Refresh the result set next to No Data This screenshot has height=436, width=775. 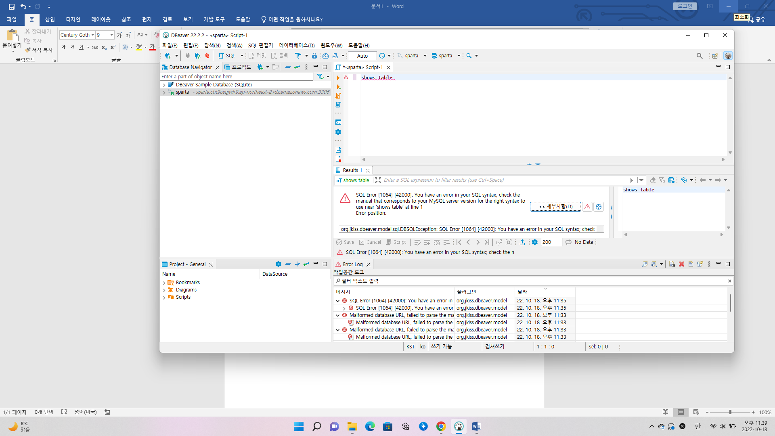(568, 242)
